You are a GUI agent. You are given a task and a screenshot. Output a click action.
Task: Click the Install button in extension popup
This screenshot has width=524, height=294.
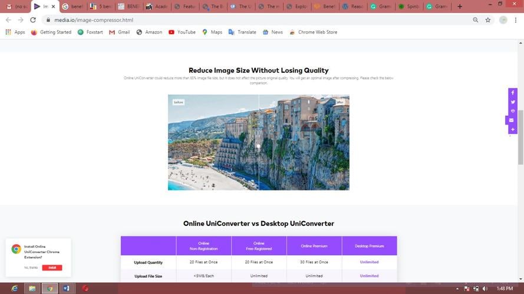click(x=52, y=268)
